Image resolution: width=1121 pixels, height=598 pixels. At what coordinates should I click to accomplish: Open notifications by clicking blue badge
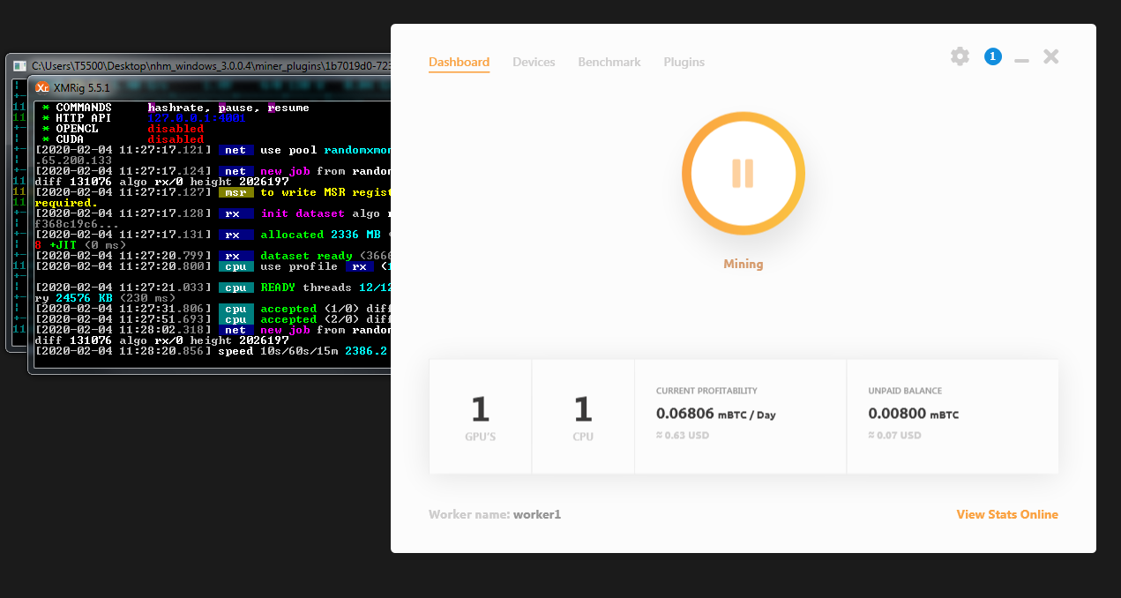[992, 56]
